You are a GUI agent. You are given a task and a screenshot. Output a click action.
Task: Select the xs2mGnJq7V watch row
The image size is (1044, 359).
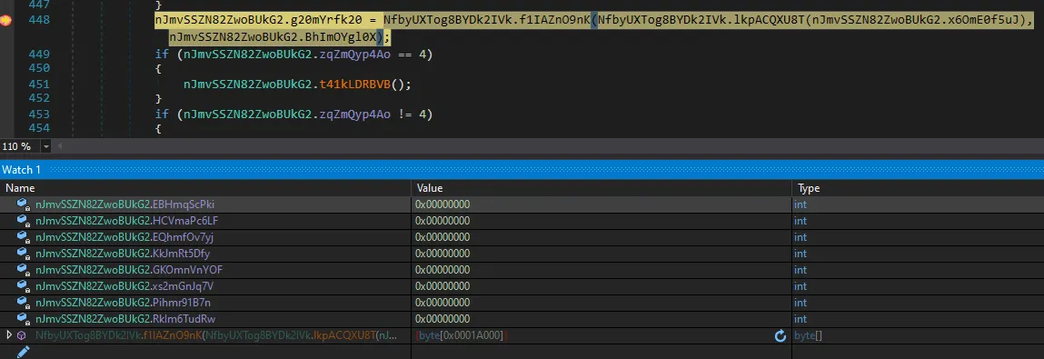(x=522, y=285)
